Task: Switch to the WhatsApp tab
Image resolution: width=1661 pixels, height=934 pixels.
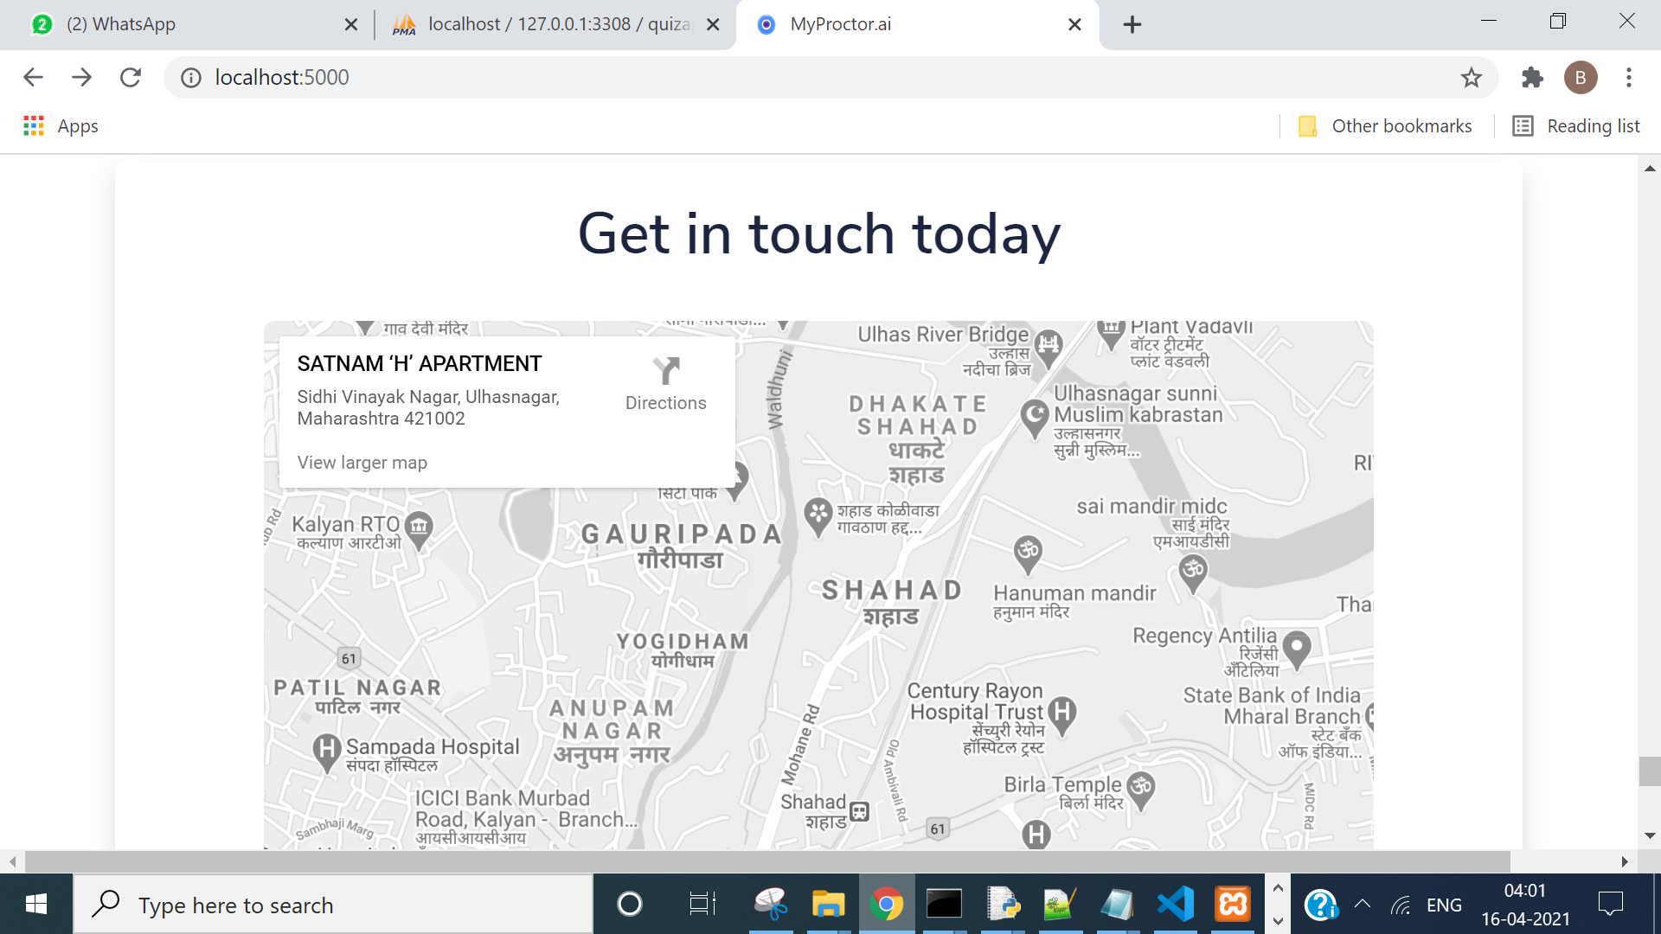Action: click(121, 24)
